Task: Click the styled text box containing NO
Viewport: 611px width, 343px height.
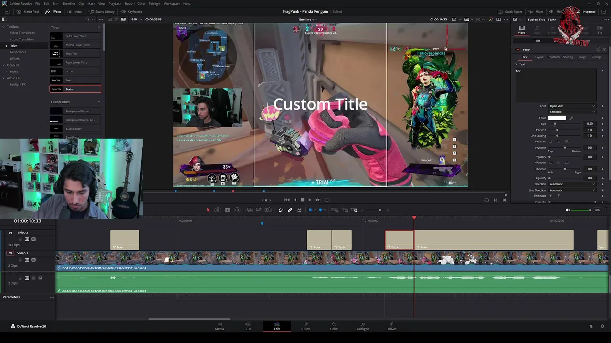Action: (x=556, y=85)
